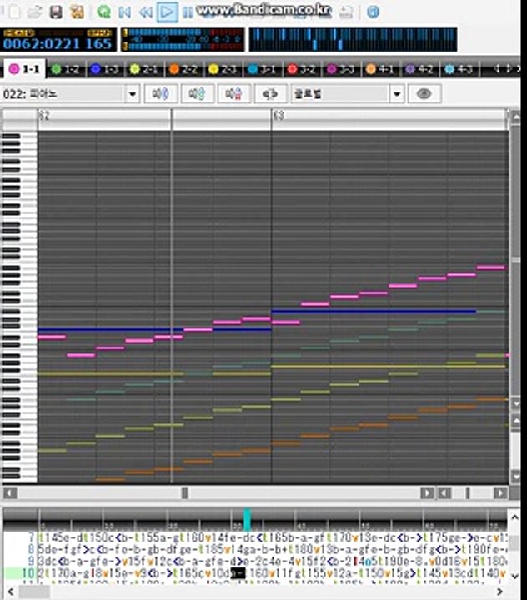Click the horizontal zoom slider handle
This screenshot has height=600, width=527.
[x=468, y=492]
